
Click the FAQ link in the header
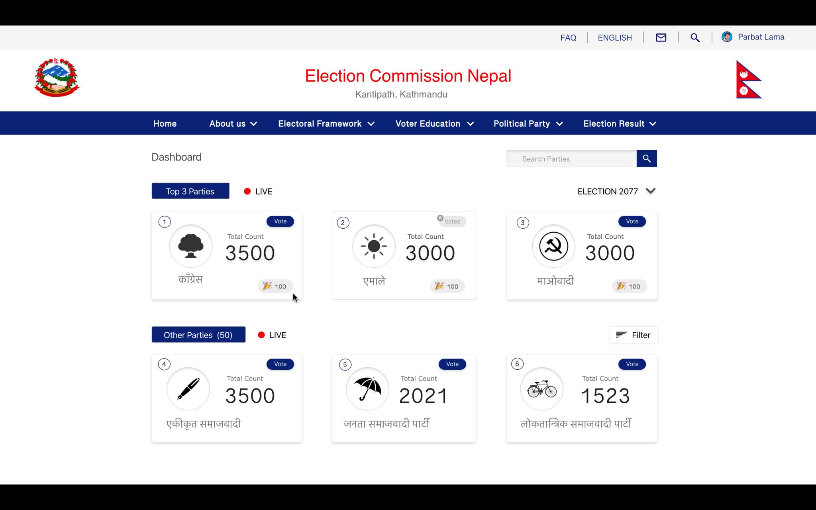(x=569, y=37)
